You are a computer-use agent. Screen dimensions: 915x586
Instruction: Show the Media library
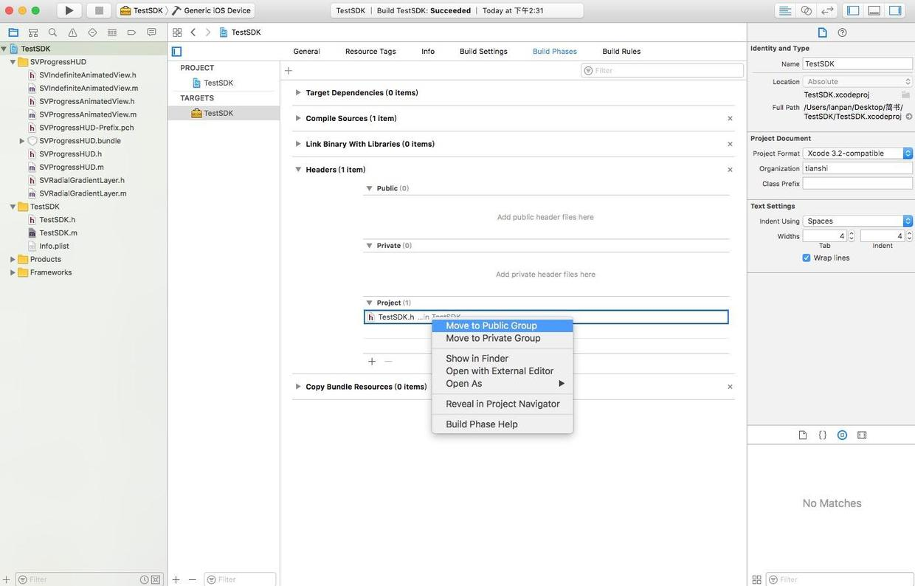[x=862, y=435]
